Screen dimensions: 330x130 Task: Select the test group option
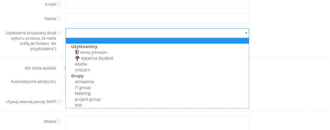[x=78, y=105]
